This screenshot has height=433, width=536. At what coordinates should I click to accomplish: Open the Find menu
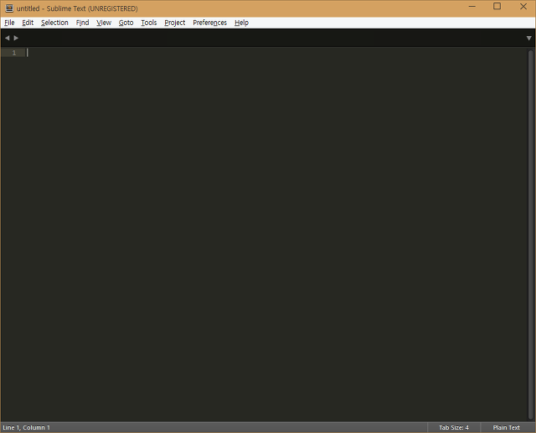click(82, 23)
